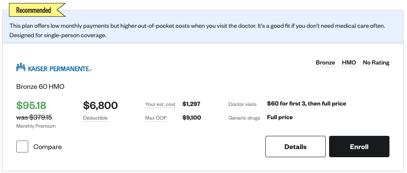Click the HMO plan type label
This screenshot has width=407, height=173.
349,63
